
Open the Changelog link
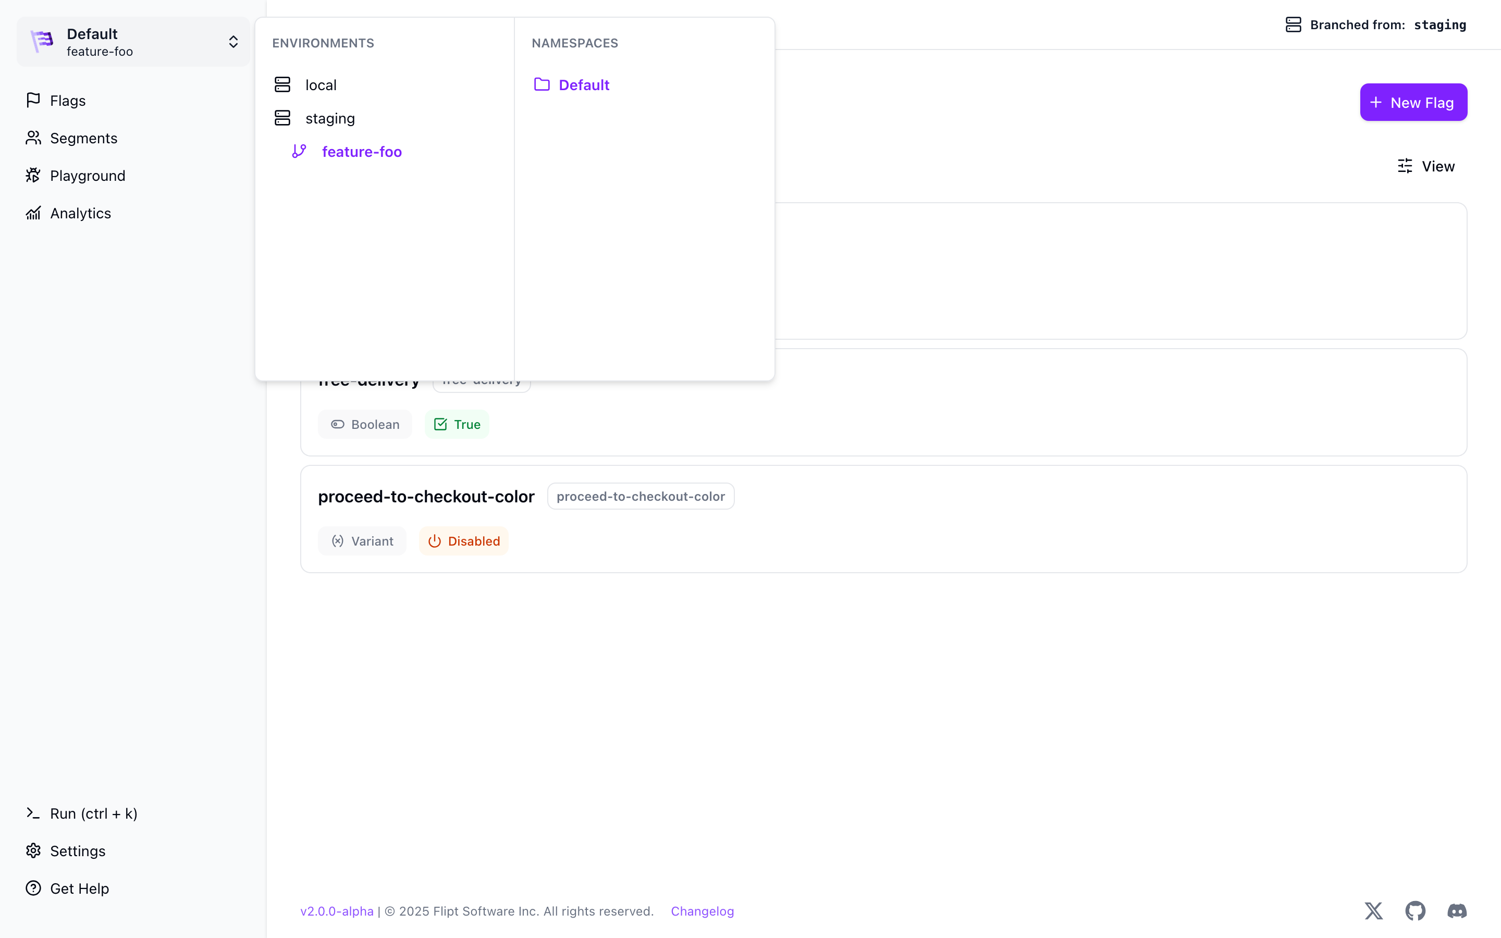pos(702,911)
